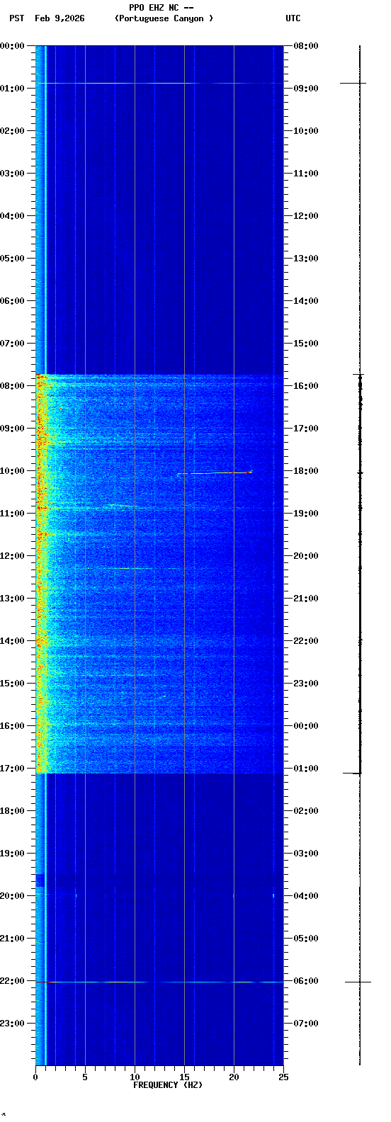Image resolution: width=391 pixels, height=1122 pixels.
Task: Click the frequency axis '10' tick label
Action: point(135,1077)
